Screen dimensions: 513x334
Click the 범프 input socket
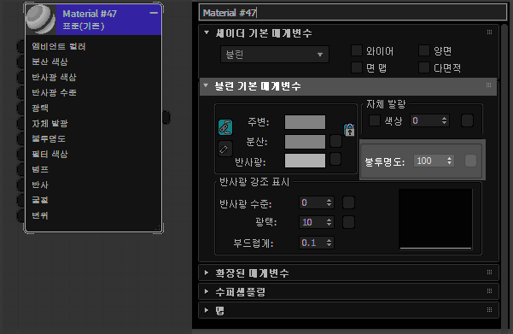pyautogui.click(x=21, y=170)
